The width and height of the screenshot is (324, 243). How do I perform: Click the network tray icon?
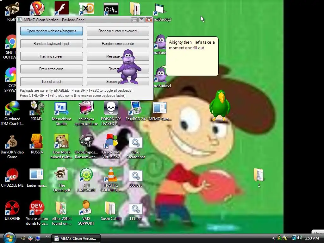tap(294, 238)
